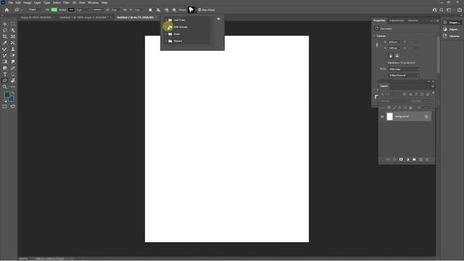Viewport: 464px width, 261px height.
Task: Switch to the Adjustments tab
Action: tap(397, 20)
